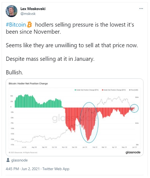Click the person icon beside glassnode tag

8,160
